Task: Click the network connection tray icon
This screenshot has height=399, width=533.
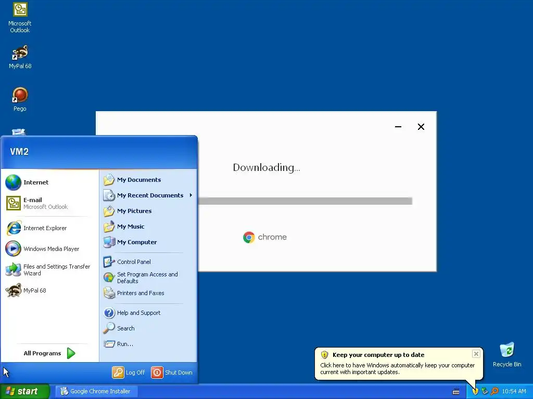Action: [x=485, y=391]
